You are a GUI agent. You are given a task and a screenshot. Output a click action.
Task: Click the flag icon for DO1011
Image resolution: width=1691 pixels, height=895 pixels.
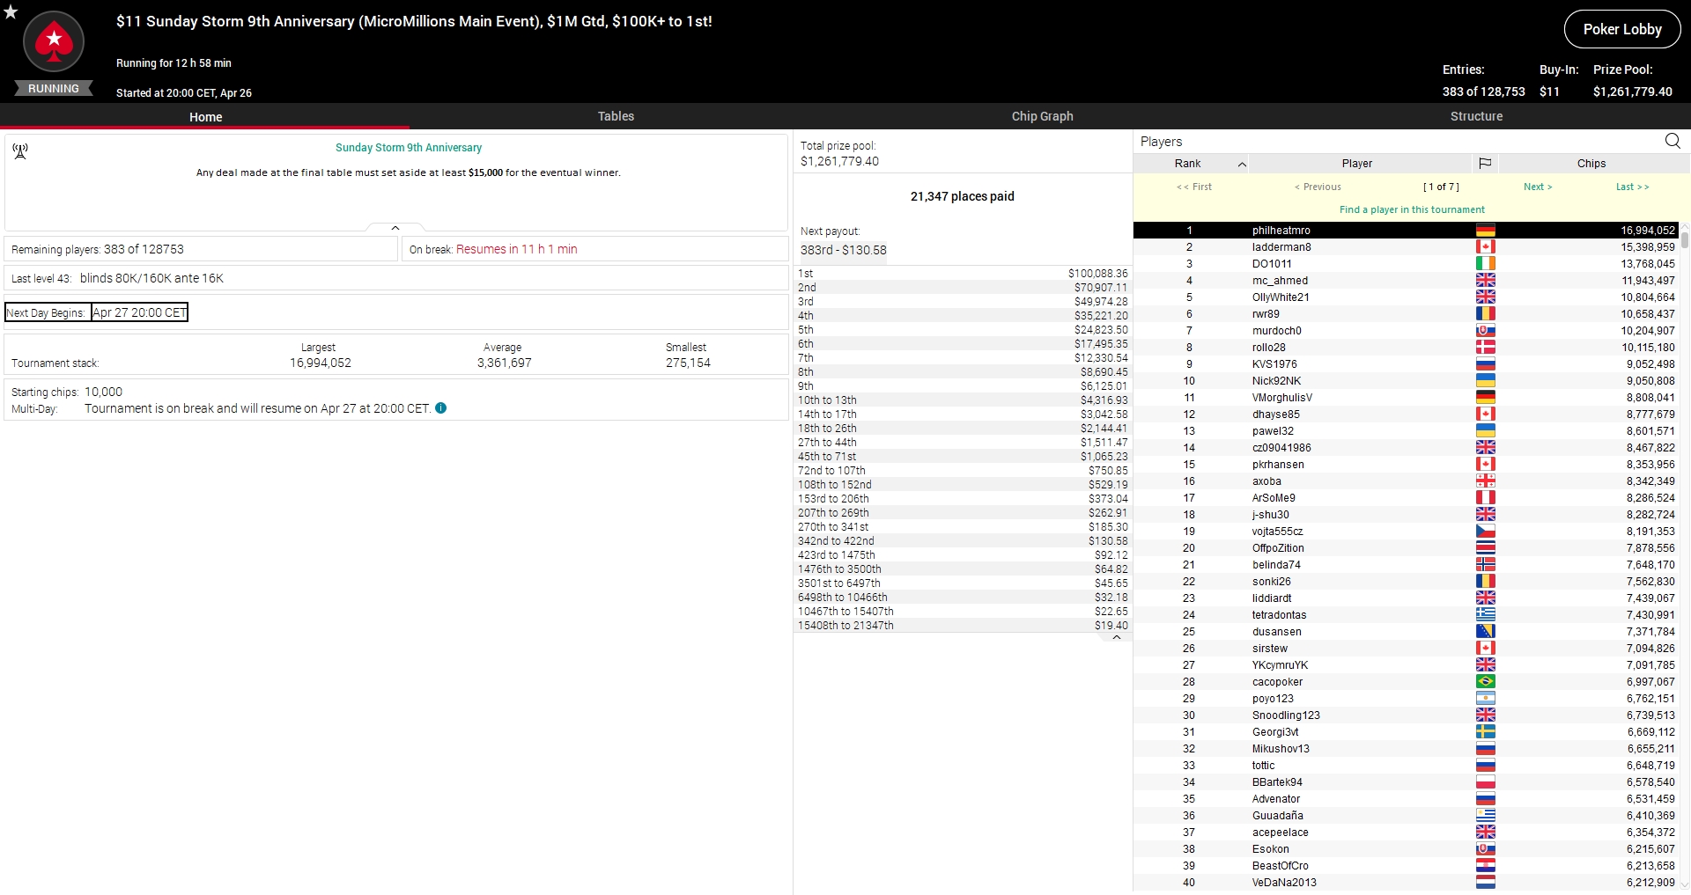point(1485,264)
